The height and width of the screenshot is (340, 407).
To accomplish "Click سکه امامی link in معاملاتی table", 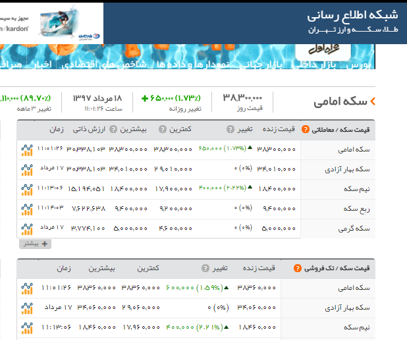I will 354,150.
